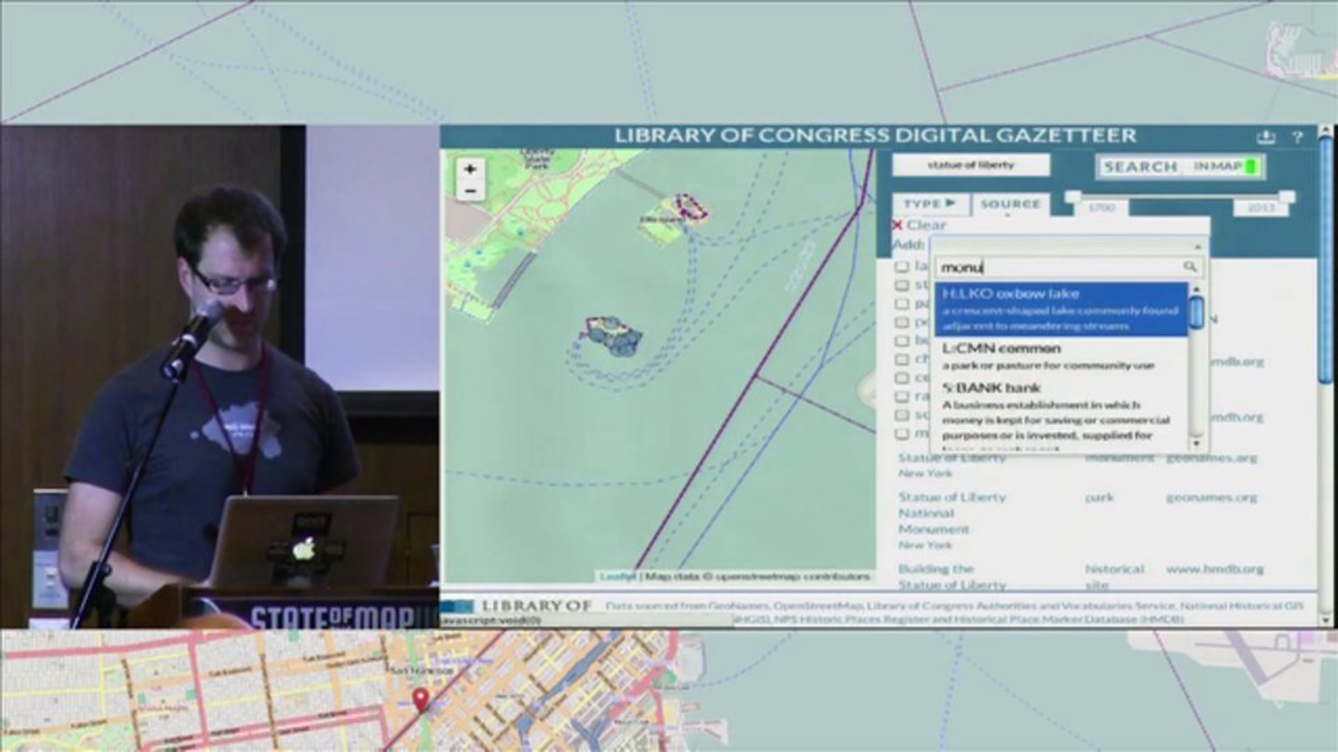Choose 'L.CMN common' from the list
Viewport: 1338px width, 752px height.
[1061, 357]
